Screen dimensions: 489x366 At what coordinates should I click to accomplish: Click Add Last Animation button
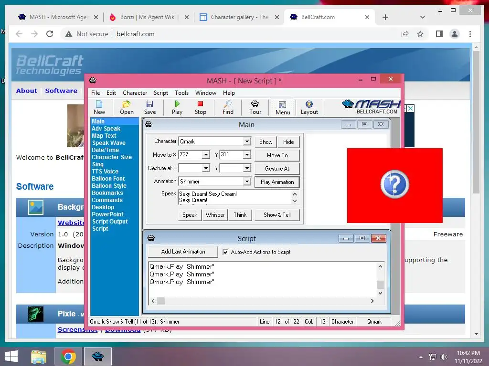pyautogui.click(x=183, y=252)
